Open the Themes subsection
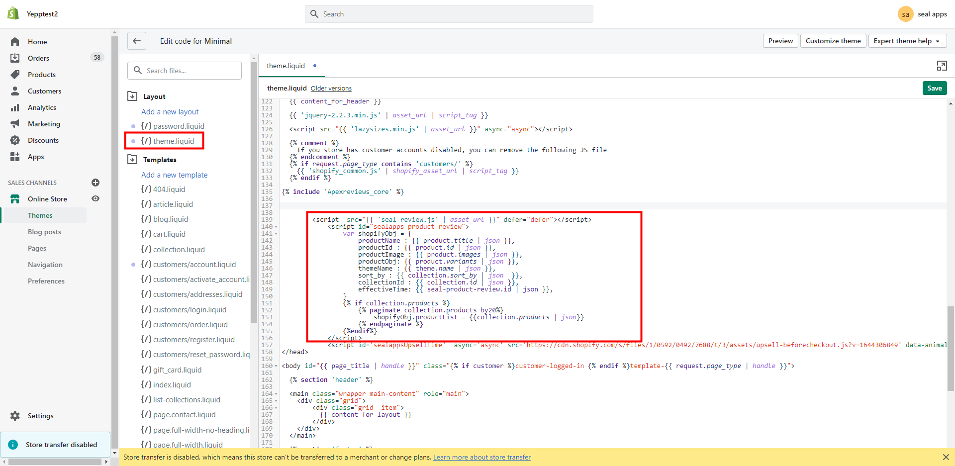955x466 pixels. (x=40, y=215)
